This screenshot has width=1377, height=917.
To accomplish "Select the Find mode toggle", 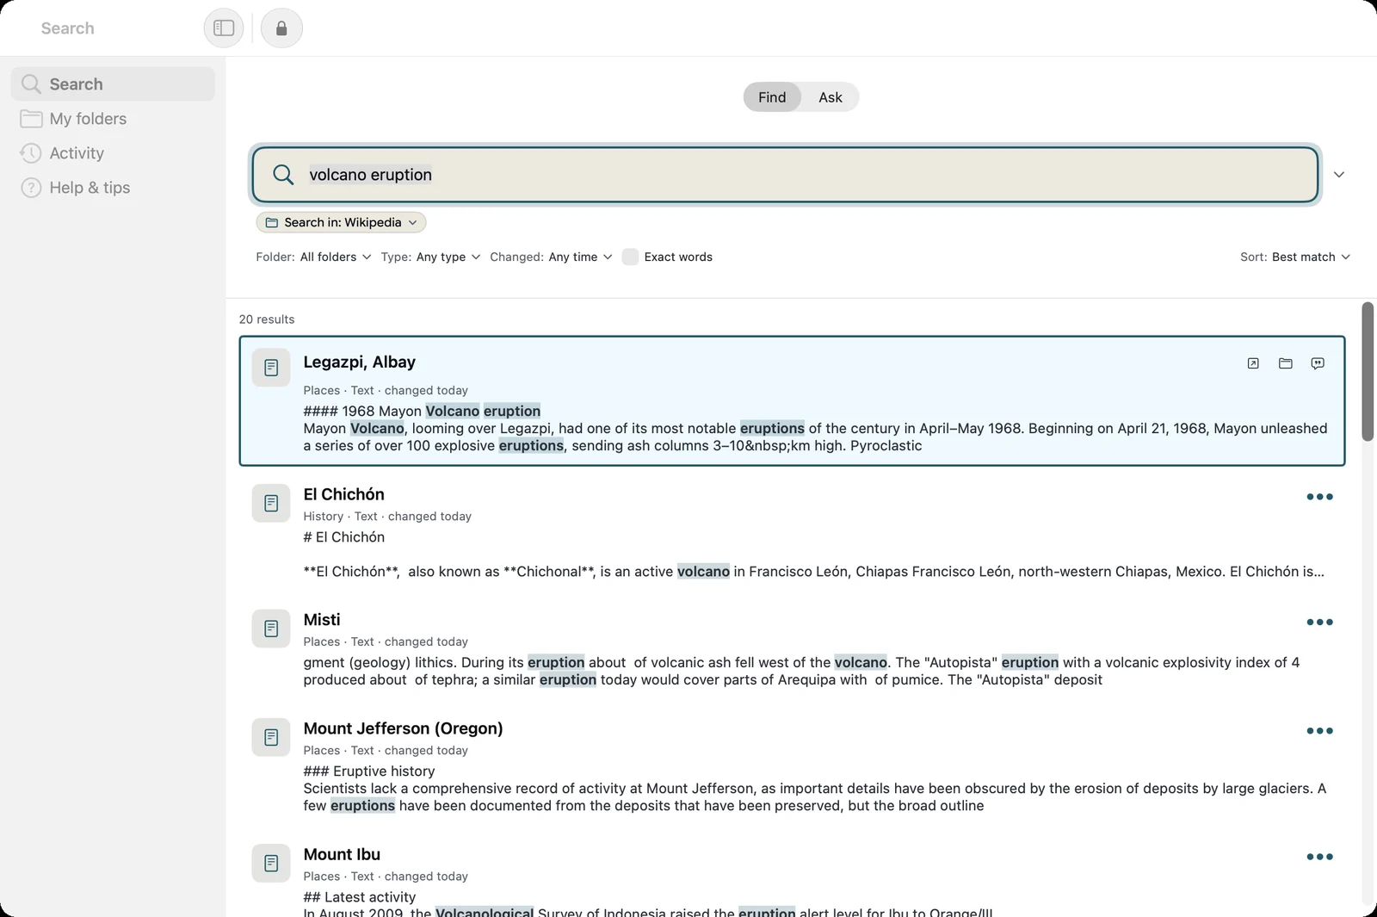I will (x=772, y=97).
